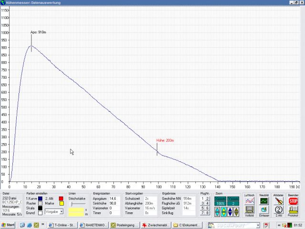
Task: Click the Einlesen read-in icon
Action: tap(264, 209)
